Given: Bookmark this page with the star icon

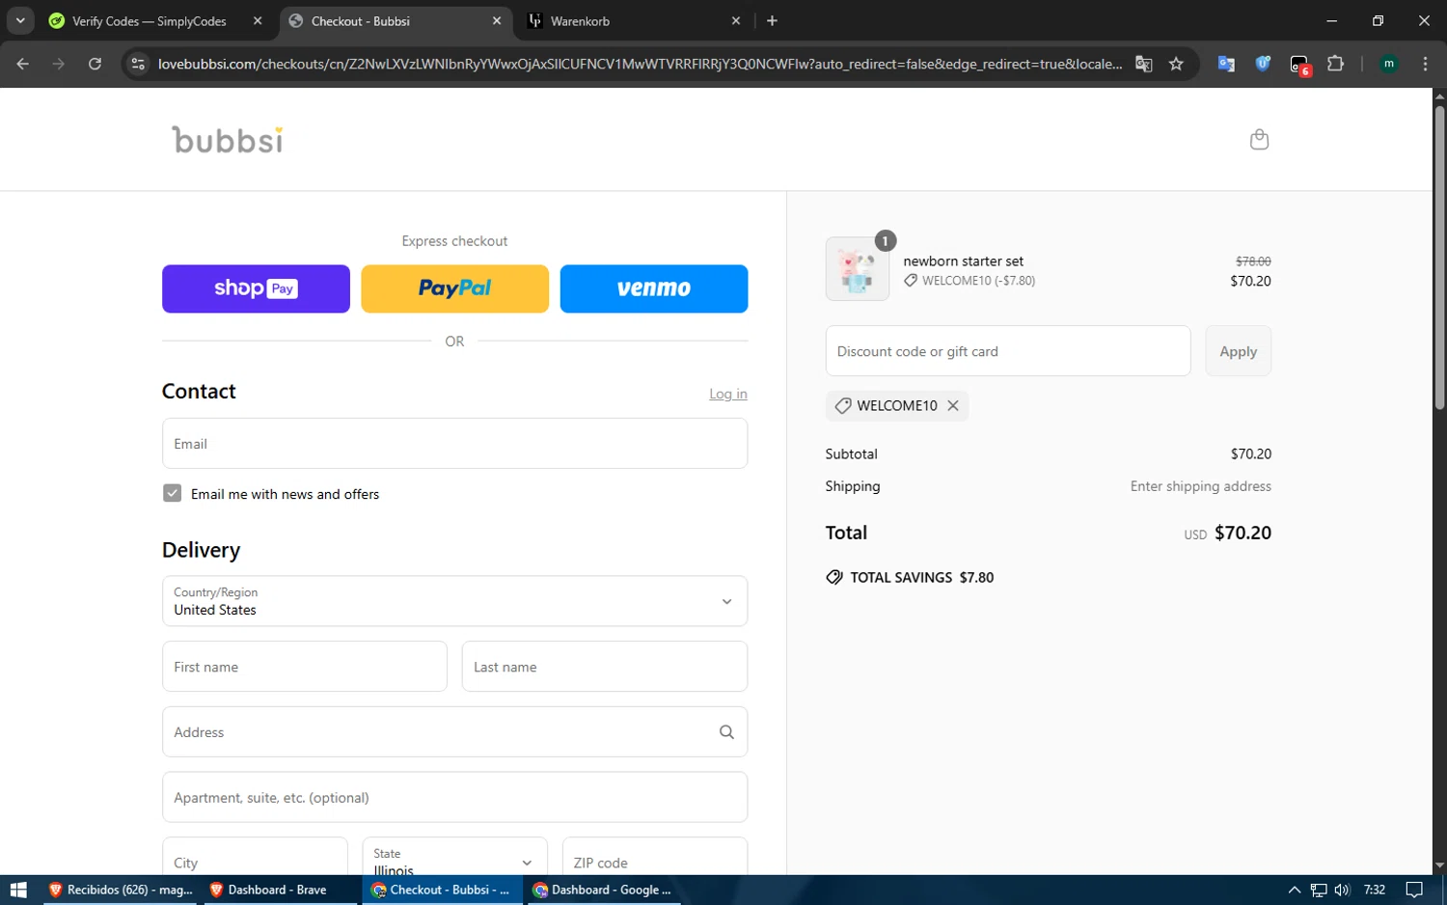Looking at the screenshot, I should 1176,64.
